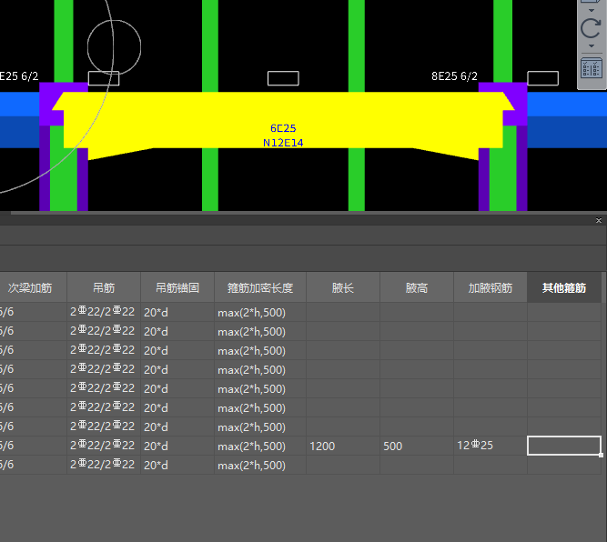Click the N12E14 label on the yellow beam

[283, 143]
